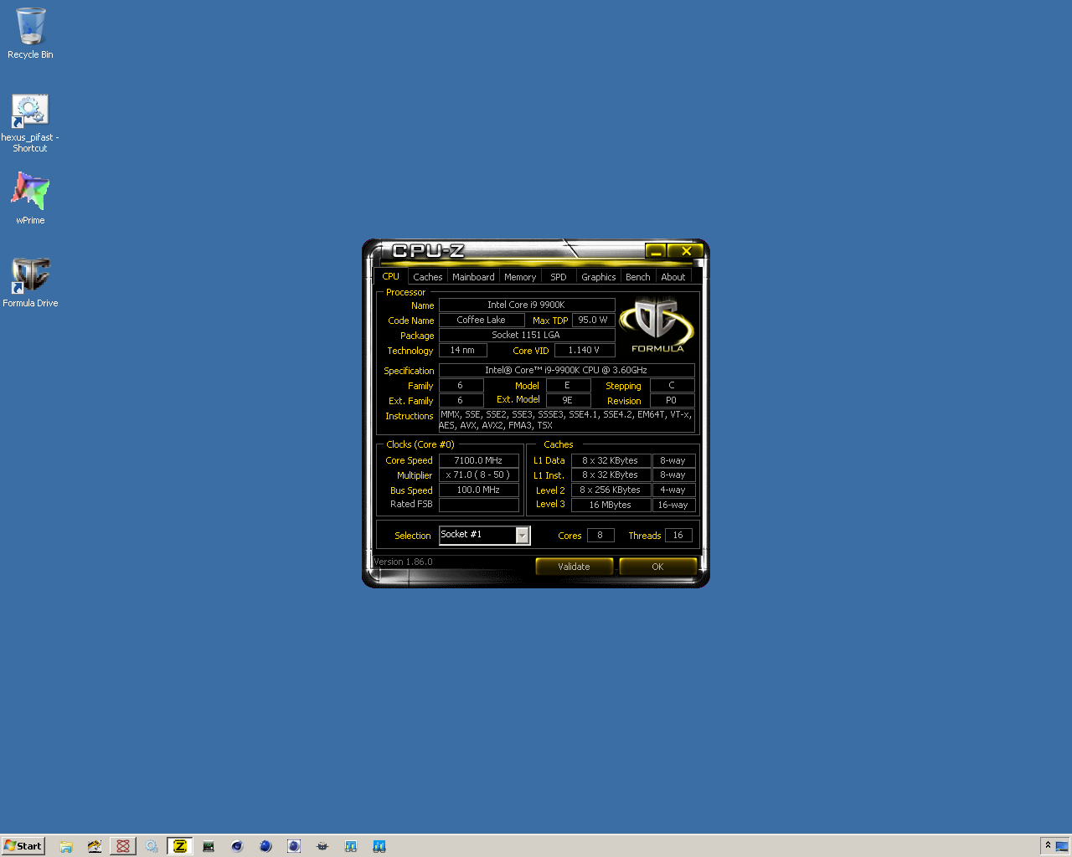This screenshot has height=857, width=1072.
Task: Open the Windows Start menu
Action: tap(23, 846)
